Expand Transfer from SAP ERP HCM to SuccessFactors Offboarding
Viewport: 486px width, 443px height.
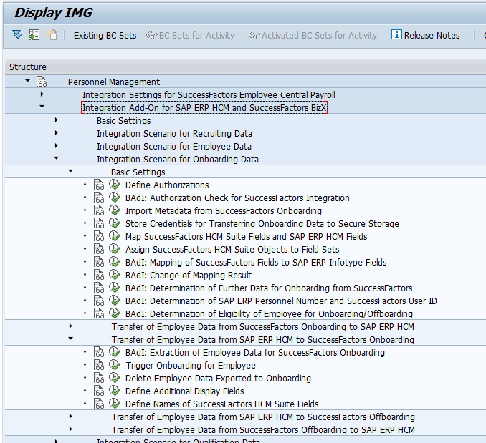[71, 417]
